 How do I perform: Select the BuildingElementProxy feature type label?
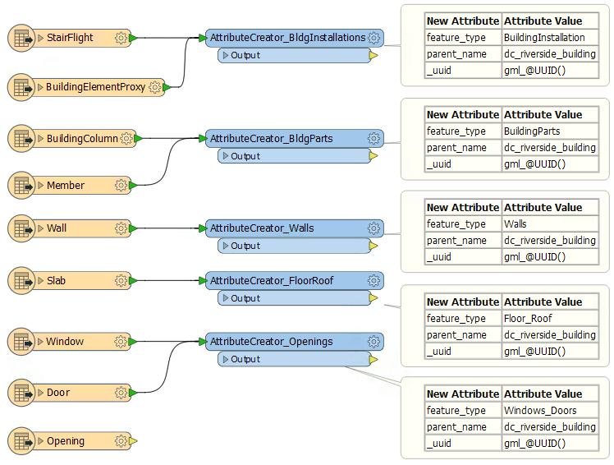95,87
